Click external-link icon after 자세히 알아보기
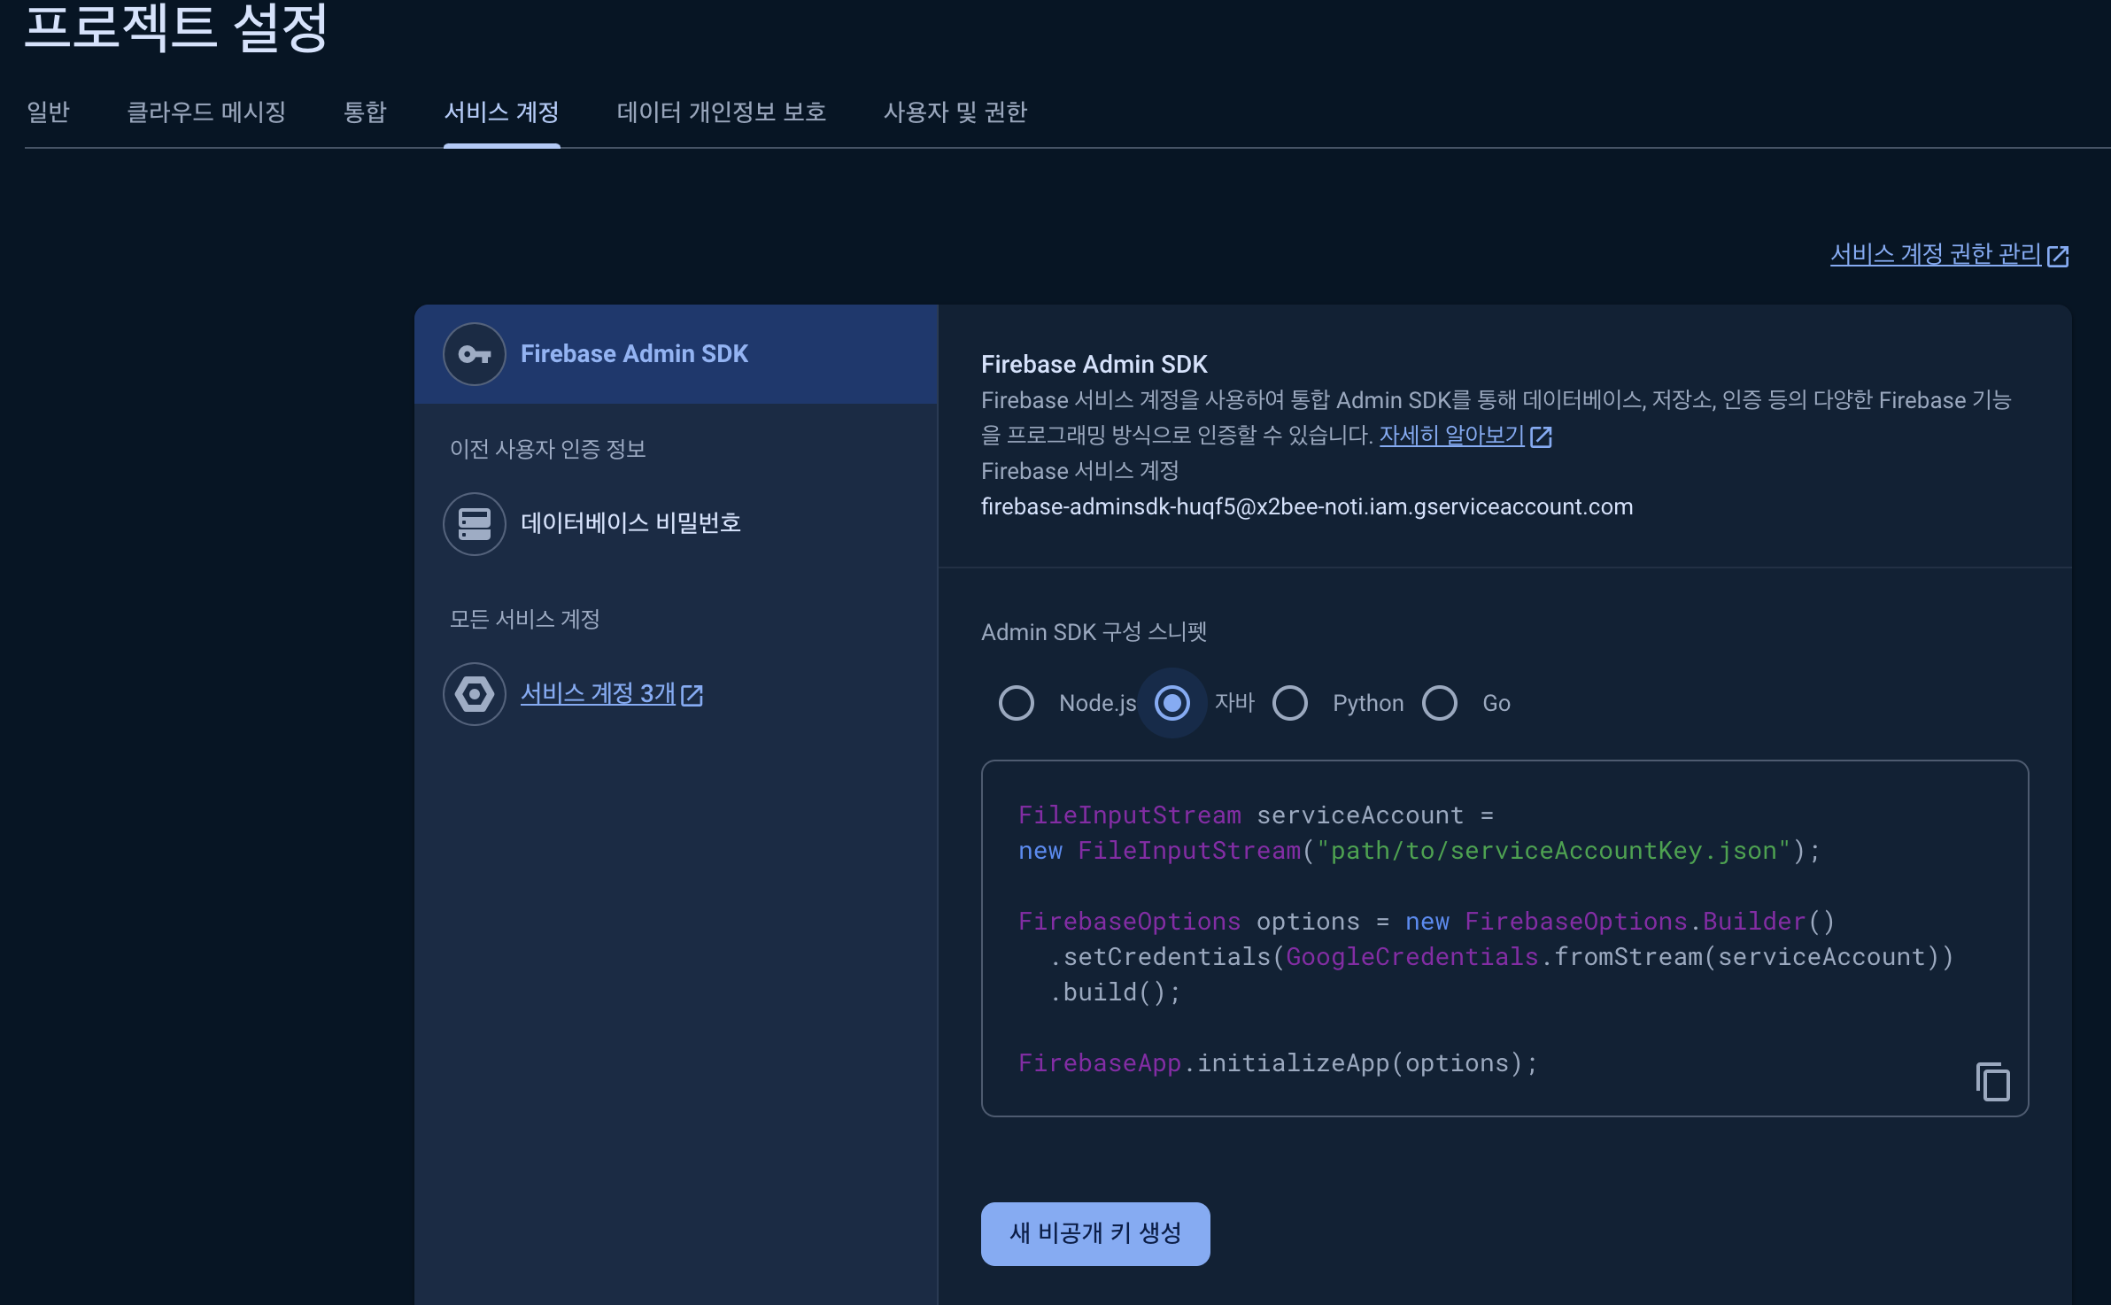The image size is (2111, 1305). pyautogui.click(x=1541, y=436)
